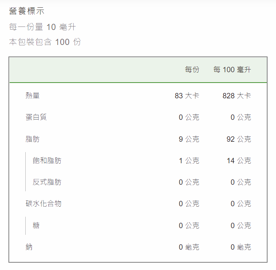Click the 每份 column header
Image resolution: width=276 pixels, height=270 pixels.
click(192, 70)
